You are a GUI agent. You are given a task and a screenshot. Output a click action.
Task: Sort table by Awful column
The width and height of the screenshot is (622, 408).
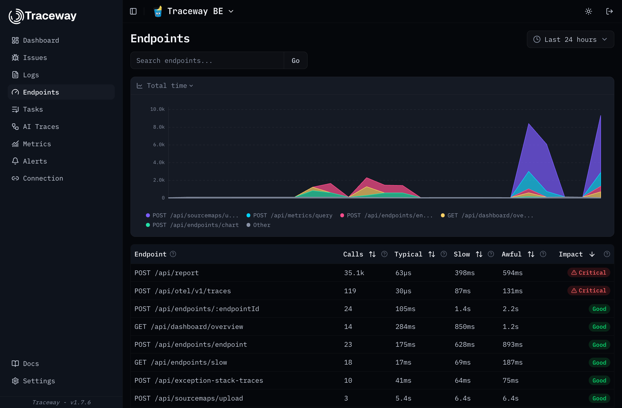click(518, 254)
